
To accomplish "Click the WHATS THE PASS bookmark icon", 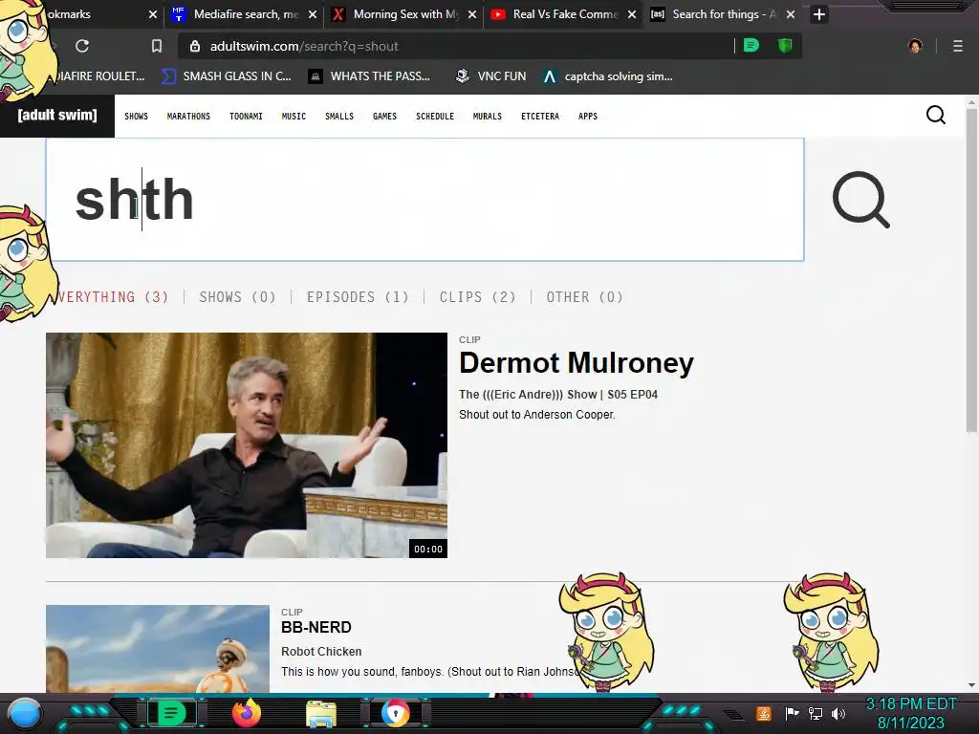I will click(x=315, y=76).
